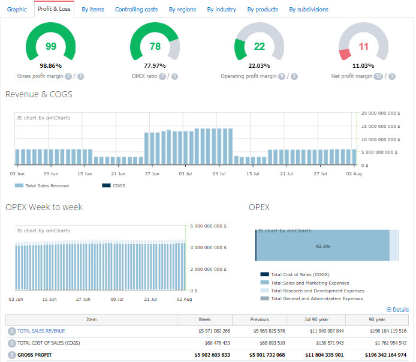Screen dimensions: 416x362
Task: Click row number 2 icon for COGS
Action: click(x=11, y=343)
